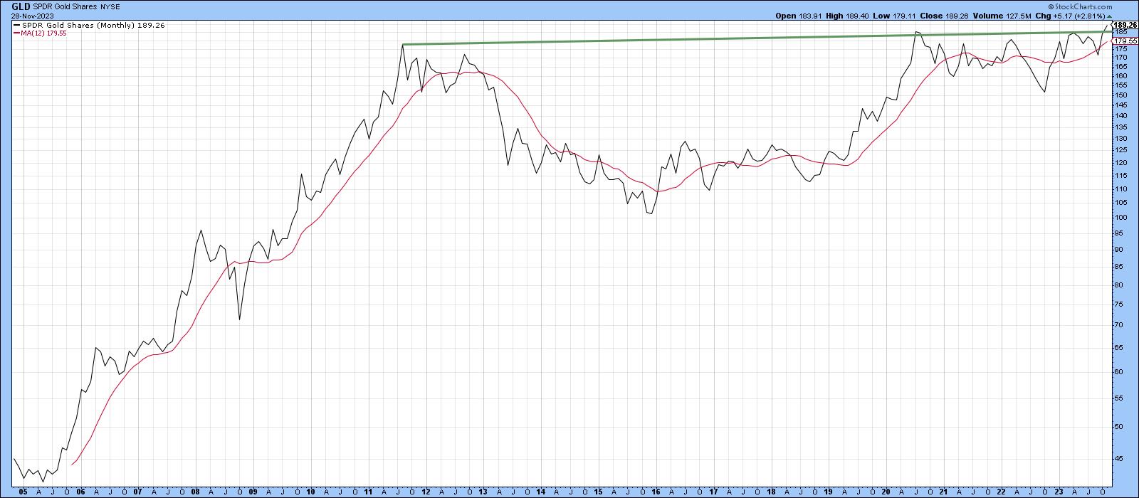Screen dimensions: 1139x498
Task: Click the 13 year label on the time axis
Action: [483, 492]
